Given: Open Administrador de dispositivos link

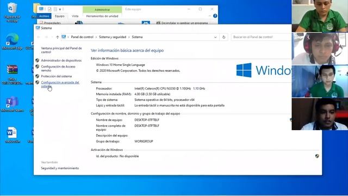Looking at the screenshot, I should click(x=61, y=60).
